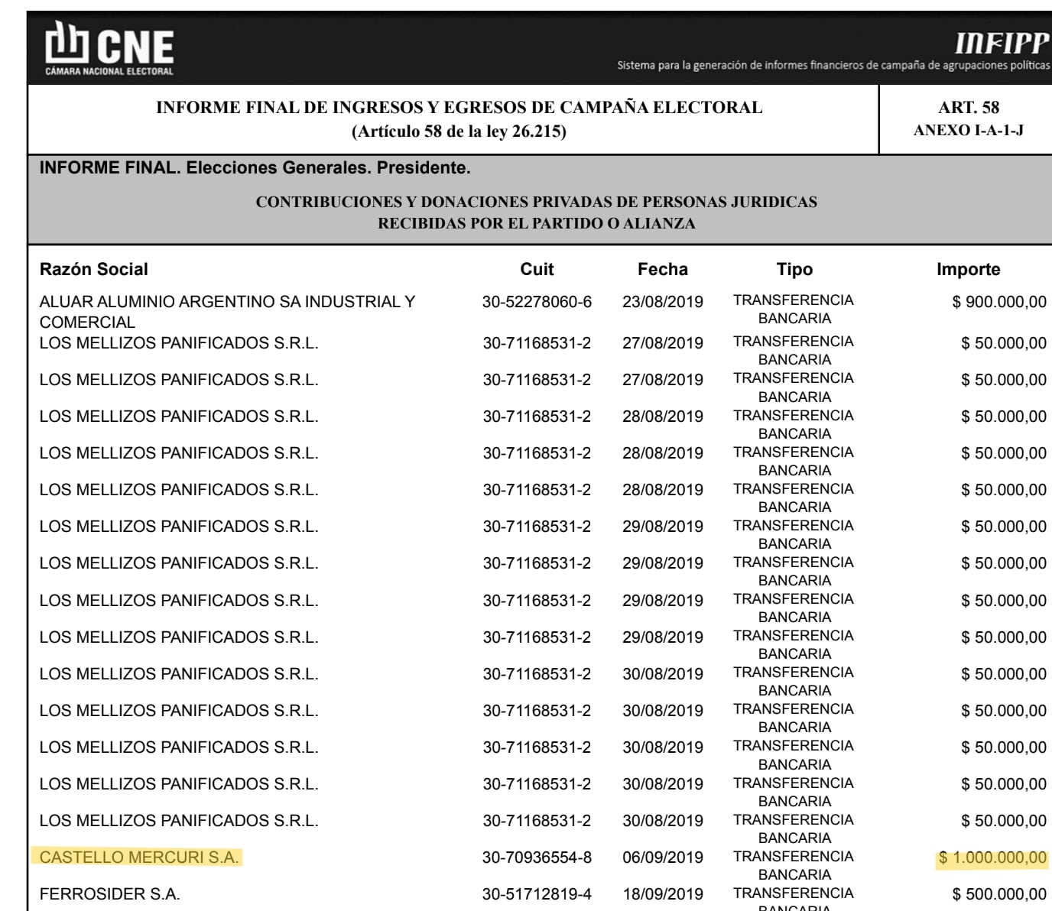Select the 'Tipo' column header
The height and width of the screenshot is (911, 1052).
794,269
